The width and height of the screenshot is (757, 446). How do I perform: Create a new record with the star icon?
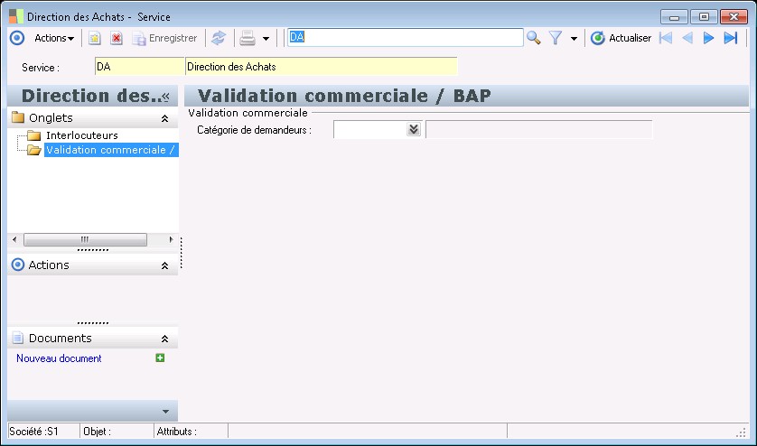click(x=95, y=38)
